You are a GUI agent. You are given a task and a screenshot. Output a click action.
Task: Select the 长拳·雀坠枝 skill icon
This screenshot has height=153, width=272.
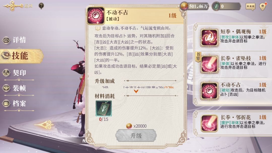[209, 64]
